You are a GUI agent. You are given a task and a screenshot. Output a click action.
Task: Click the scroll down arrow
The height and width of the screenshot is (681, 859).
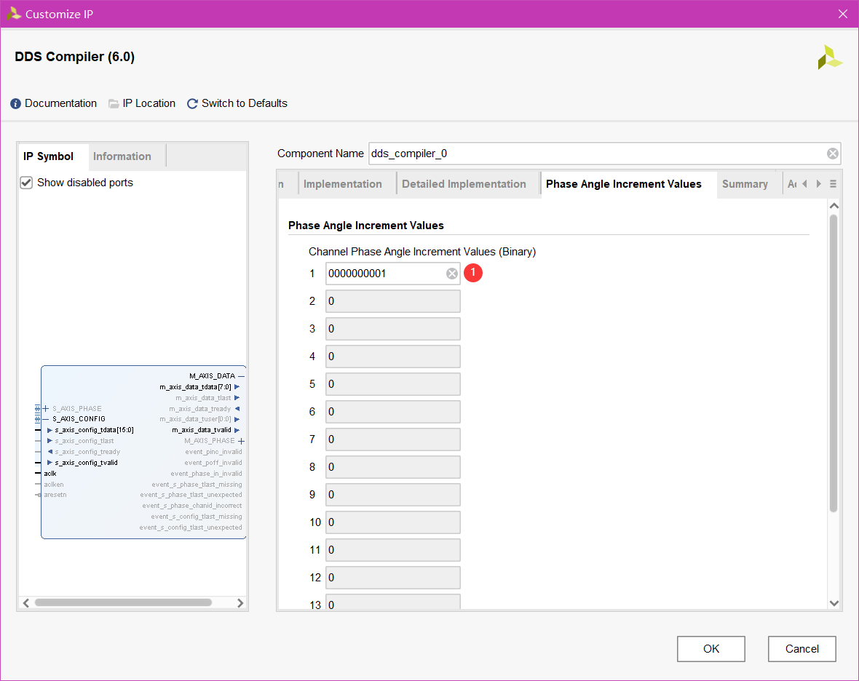click(x=834, y=603)
